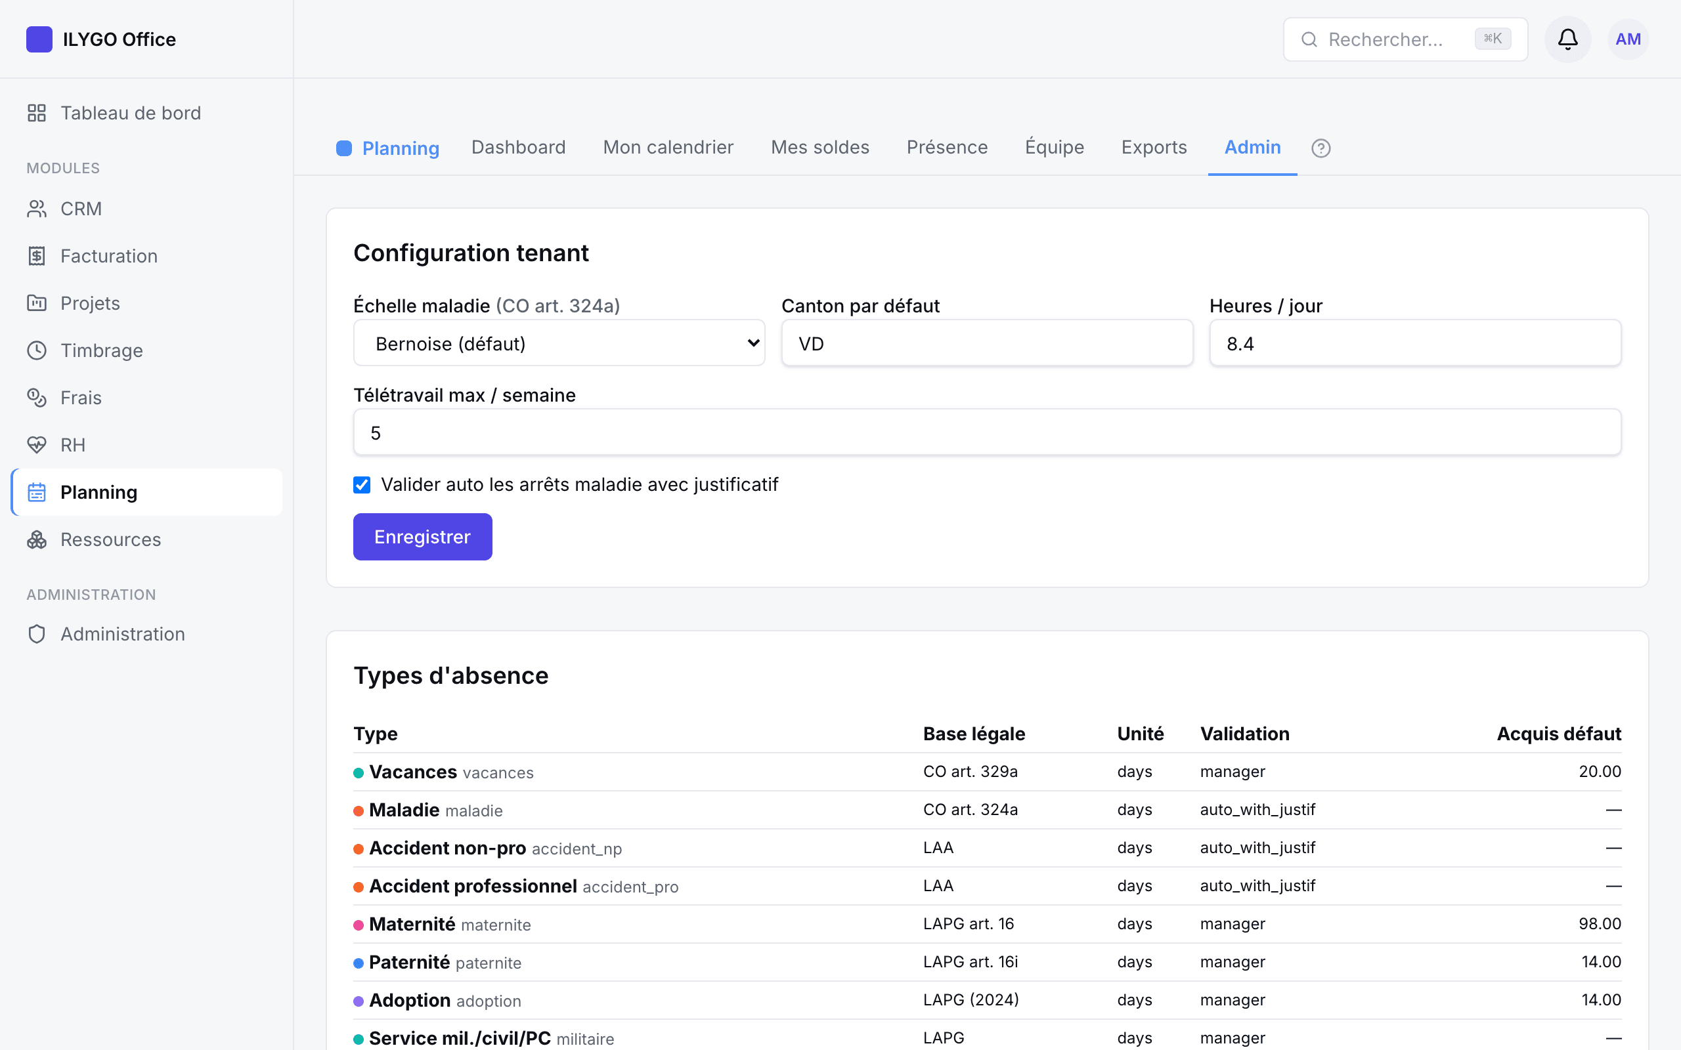This screenshot has width=1681, height=1050.
Task: Open the CRM module
Action: (x=146, y=208)
